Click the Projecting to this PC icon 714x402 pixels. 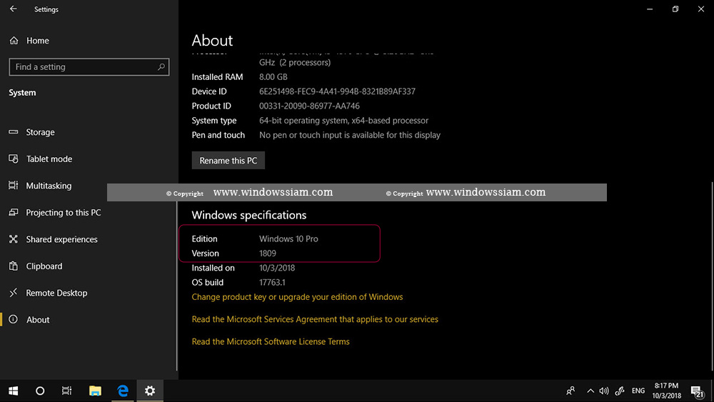(14, 212)
